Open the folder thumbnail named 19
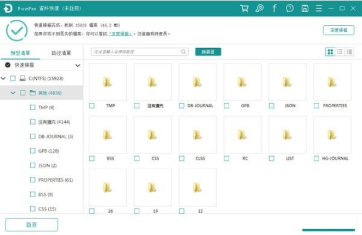Image resolution: width=362 pixels, height=235 pixels. 152,187
